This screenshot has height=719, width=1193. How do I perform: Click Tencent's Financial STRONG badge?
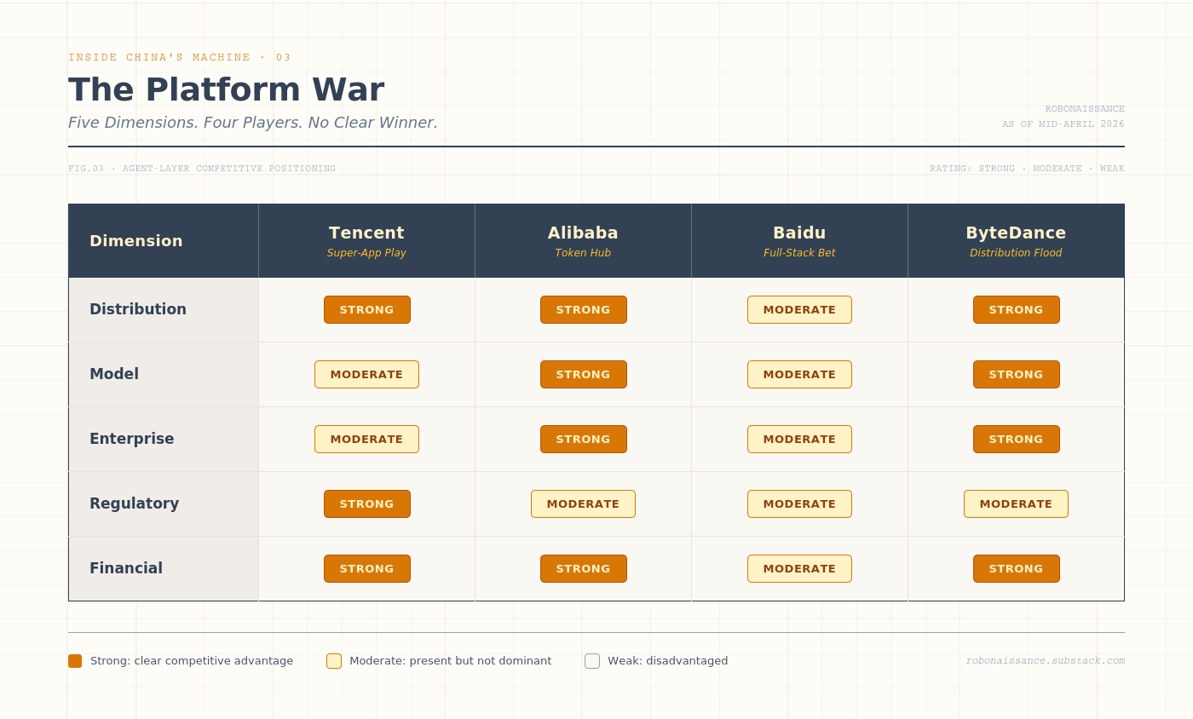367,568
